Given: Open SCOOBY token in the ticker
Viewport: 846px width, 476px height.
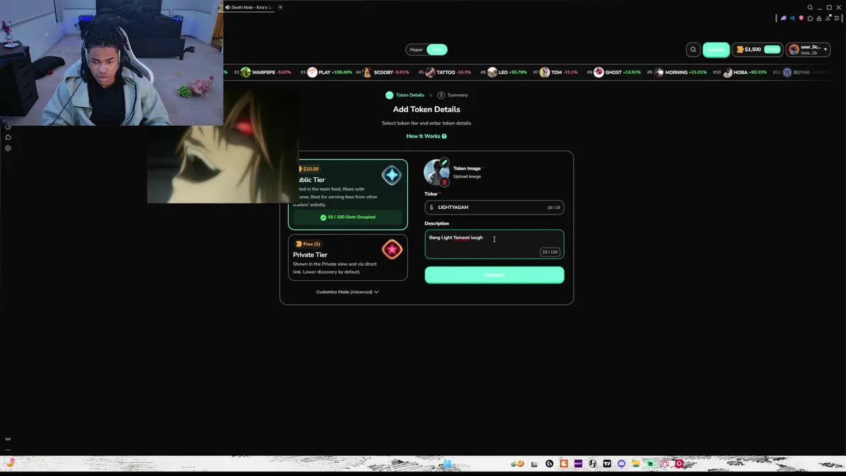Looking at the screenshot, I should click(x=383, y=72).
